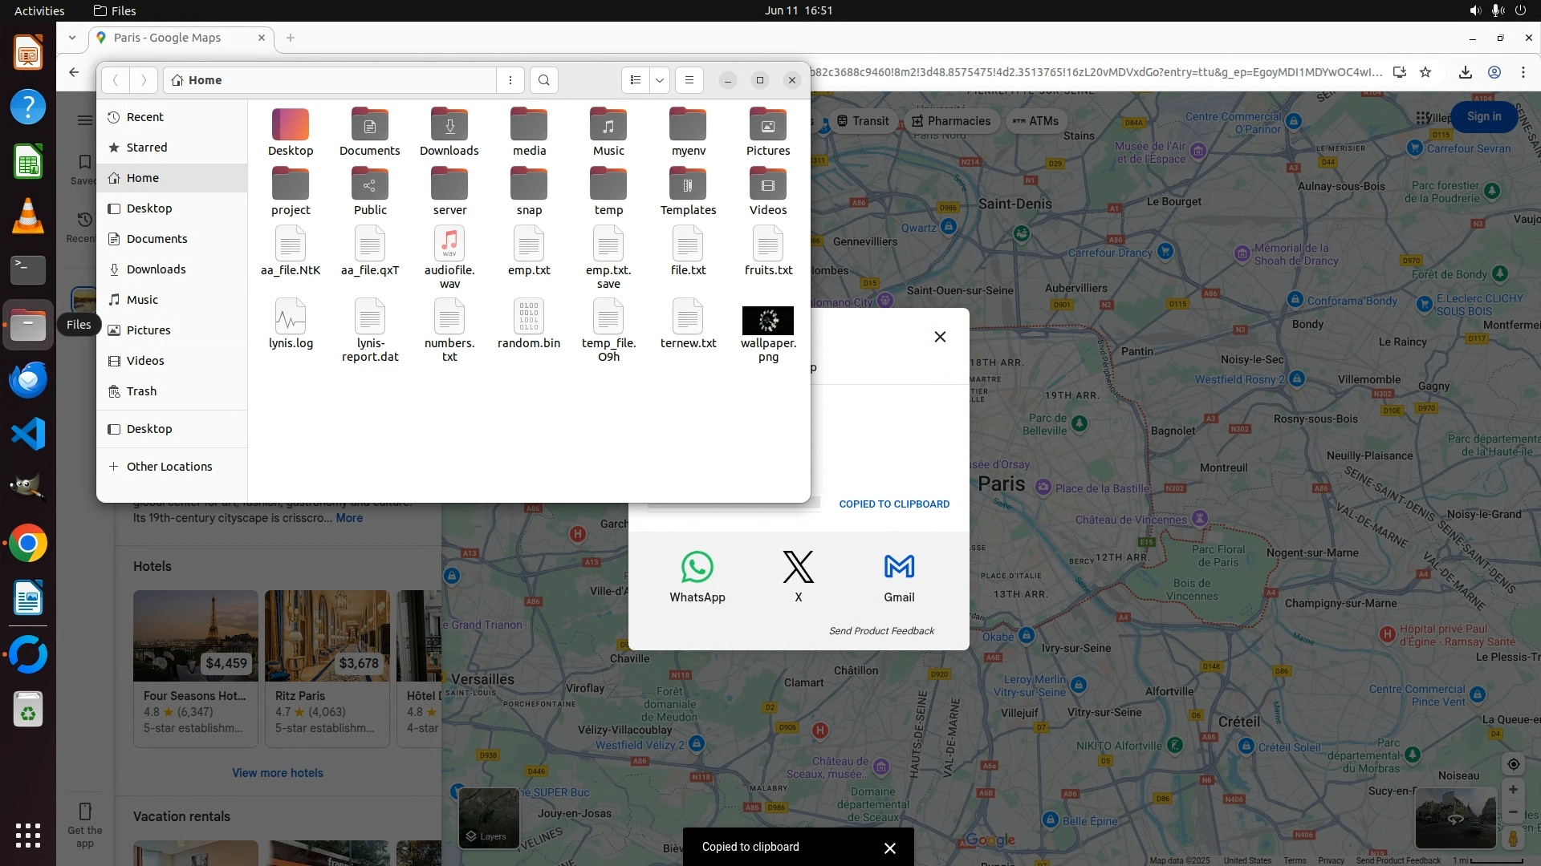Share via Gmail icon
This screenshot has width=1541, height=866.
899,568
